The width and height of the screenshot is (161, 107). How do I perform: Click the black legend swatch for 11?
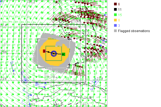(x=115, y=10)
